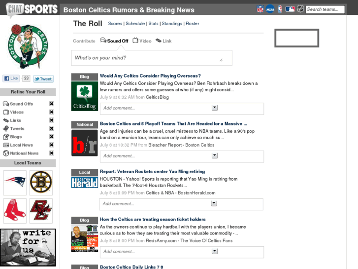
Task: Open Bleacher Report b/r thumbnail
Action: pos(85,143)
